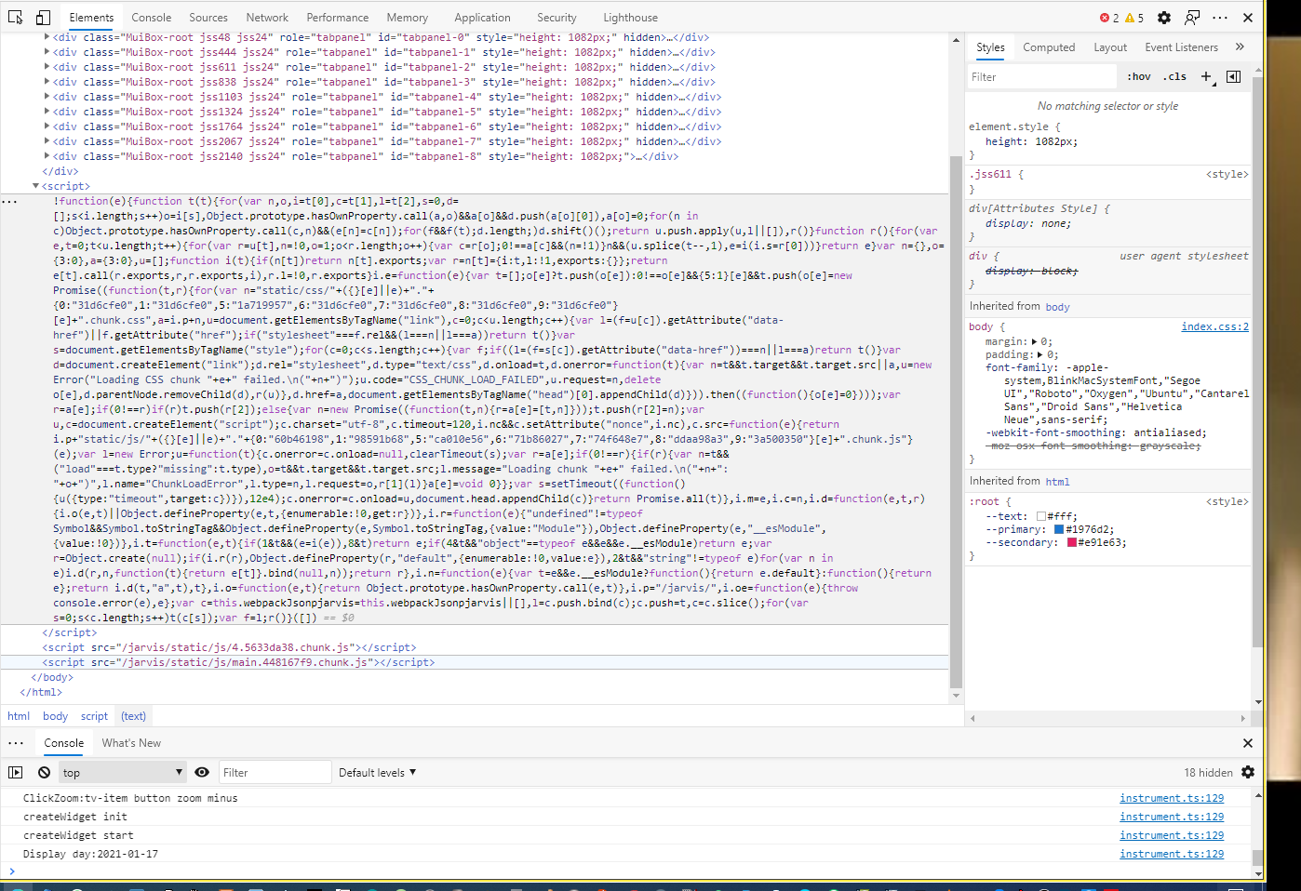Open the --primary blue color swatch
The width and height of the screenshot is (1301, 891).
click(1059, 530)
